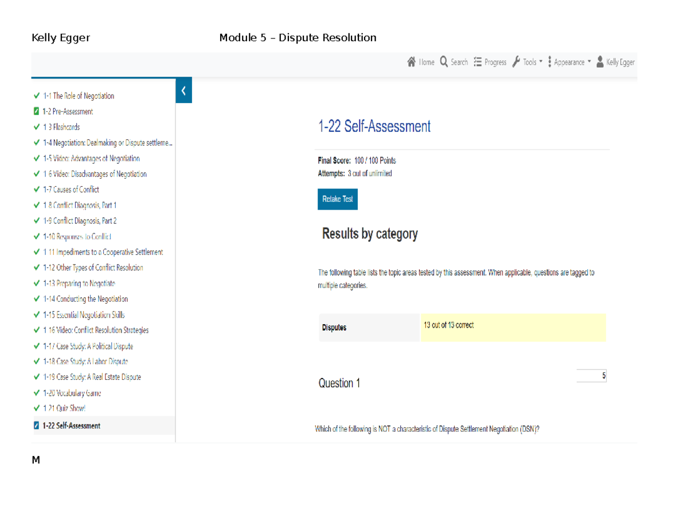
Task: Click the yellow Disputes score bar
Action: pyautogui.click(x=513, y=327)
